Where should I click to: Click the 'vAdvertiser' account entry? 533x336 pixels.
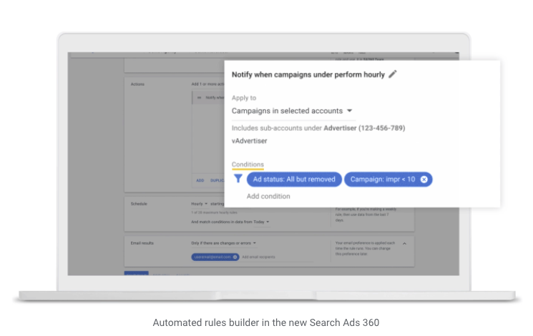(x=249, y=141)
